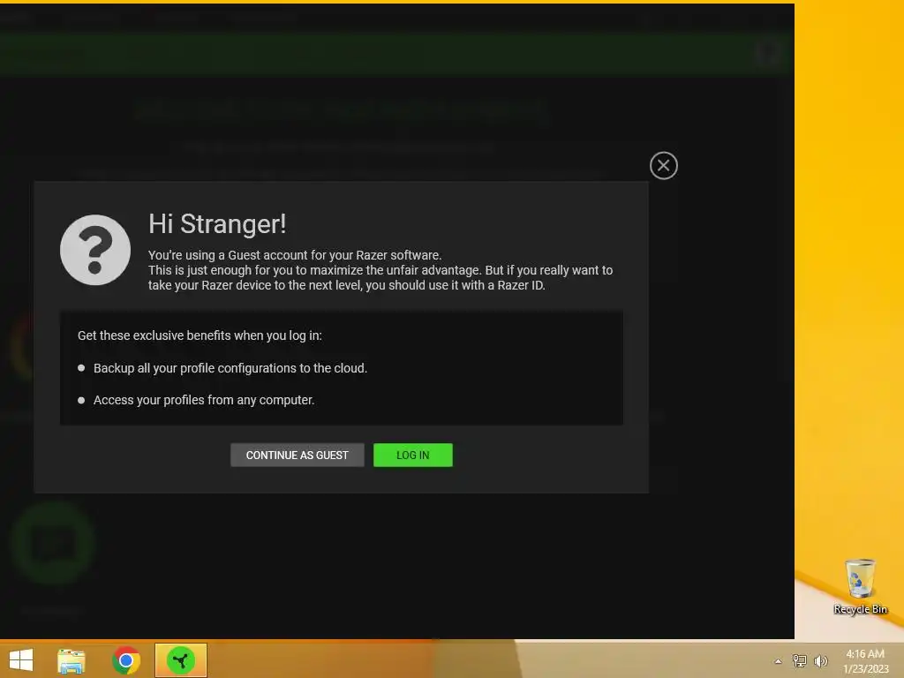Viewport: 904px width, 678px height.
Task: Click the network status tray icon
Action: pos(800,660)
